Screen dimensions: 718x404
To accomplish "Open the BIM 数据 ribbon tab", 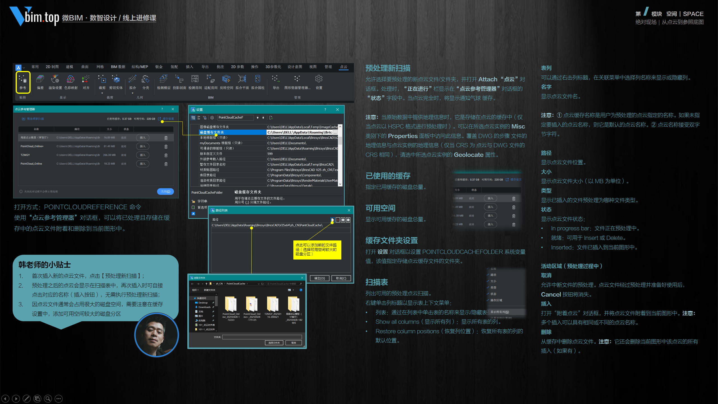I will click(x=118, y=67).
